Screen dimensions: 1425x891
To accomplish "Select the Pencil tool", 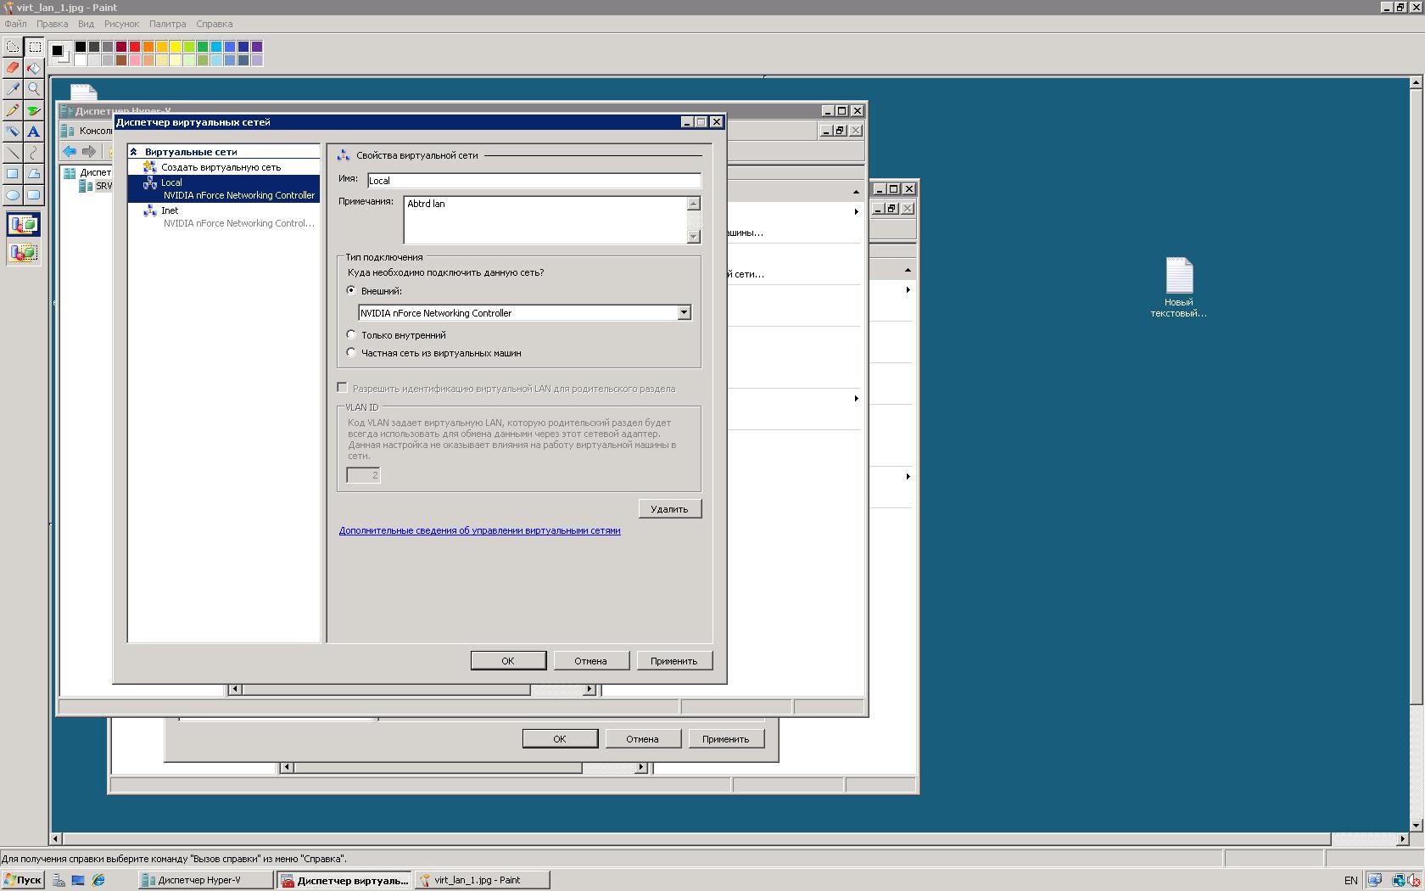I will [13, 110].
